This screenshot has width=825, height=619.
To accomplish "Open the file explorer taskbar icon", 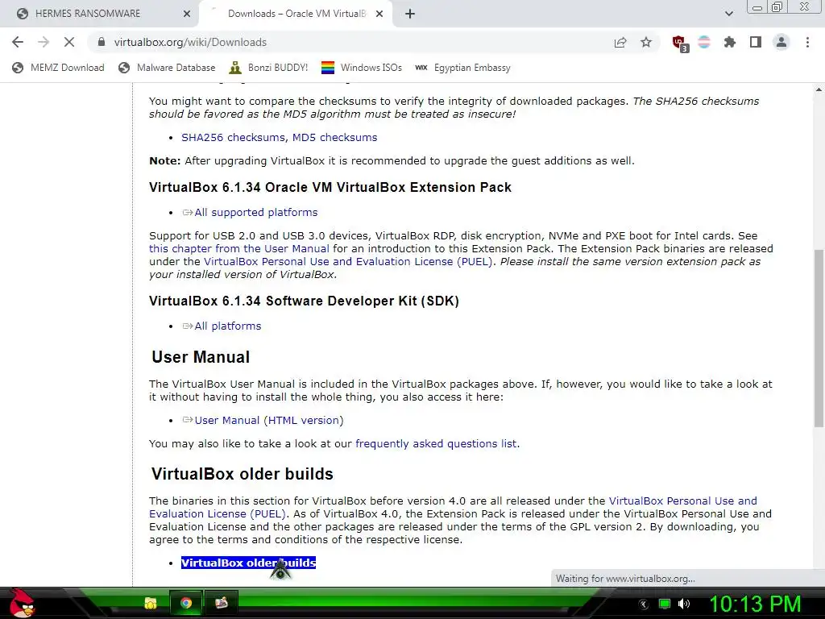I will tap(151, 603).
